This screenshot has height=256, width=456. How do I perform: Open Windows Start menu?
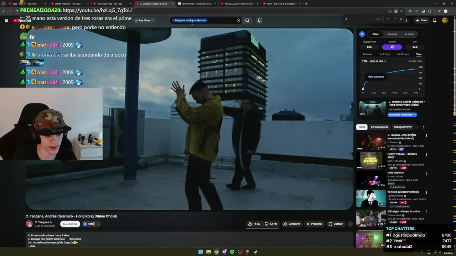pyautogui.click(x=201, y=252)
